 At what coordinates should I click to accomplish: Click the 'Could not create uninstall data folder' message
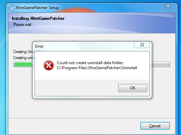(90, 63)
